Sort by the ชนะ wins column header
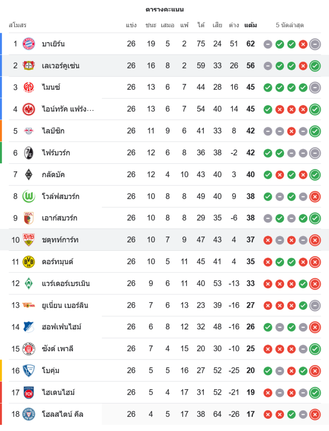The image size is (329, 431). pyautogui.click(x=151, y=25)
